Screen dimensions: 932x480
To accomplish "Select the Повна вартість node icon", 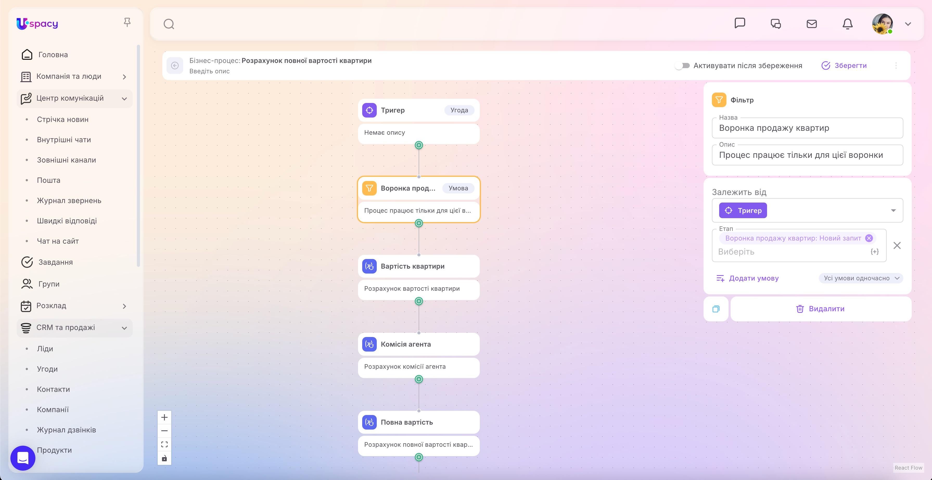I will pos(369,422).
